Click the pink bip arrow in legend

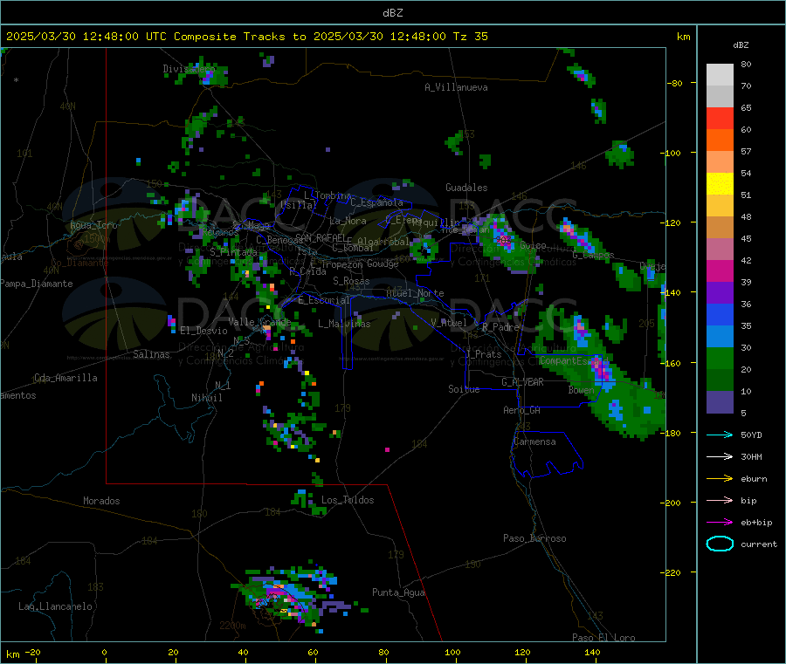(720, 500)
